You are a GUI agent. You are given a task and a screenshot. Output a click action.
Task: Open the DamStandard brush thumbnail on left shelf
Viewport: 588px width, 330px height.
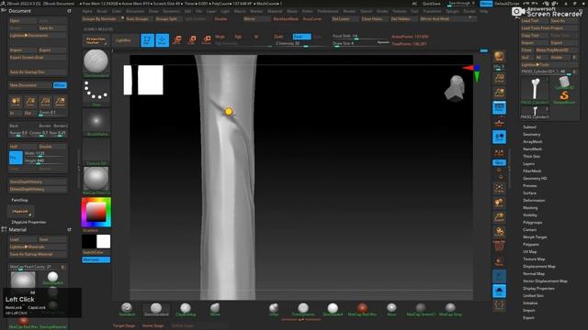click(x=96, y=62)
